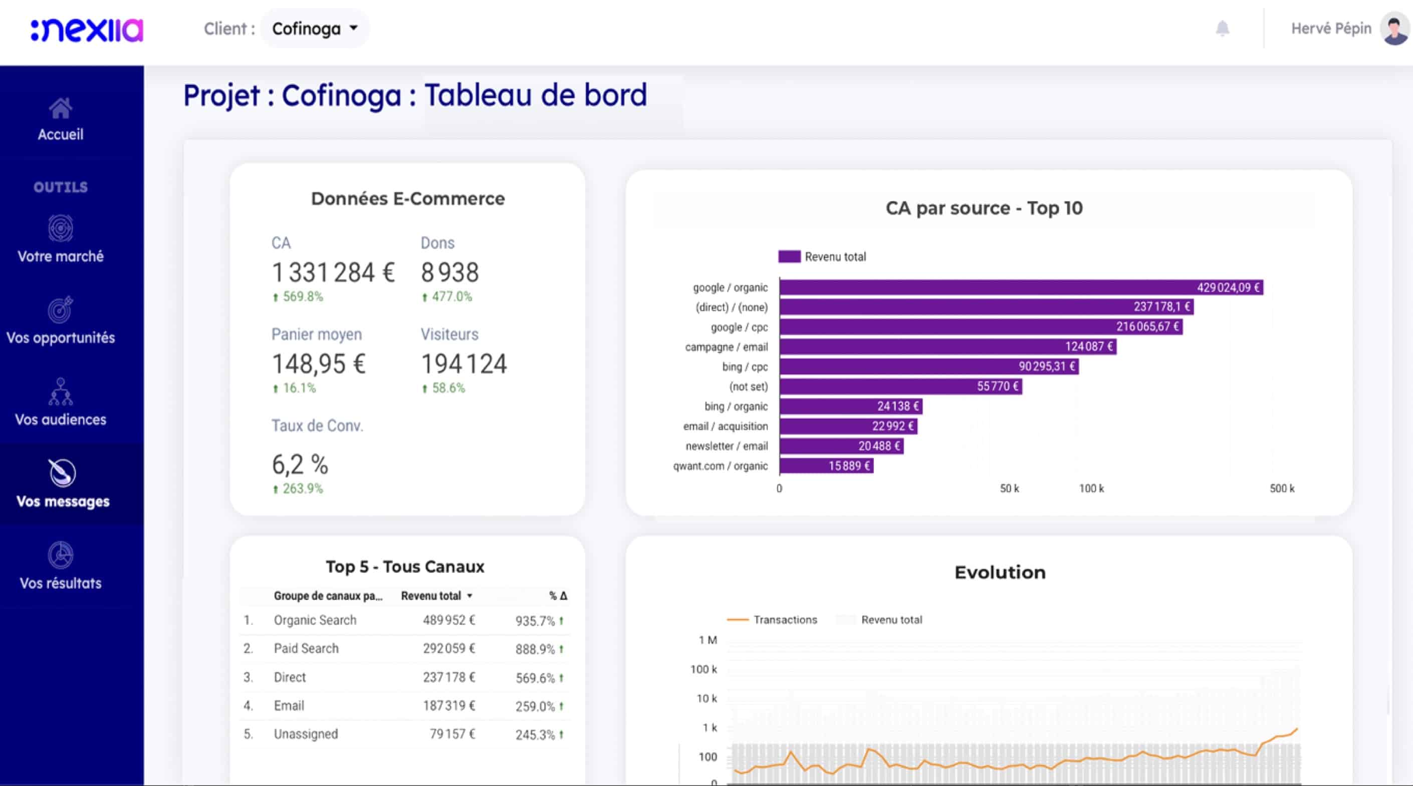1413x786 pixels.
Task: Click the Hervé Pépin user name
Action: tap(1331, 29)
